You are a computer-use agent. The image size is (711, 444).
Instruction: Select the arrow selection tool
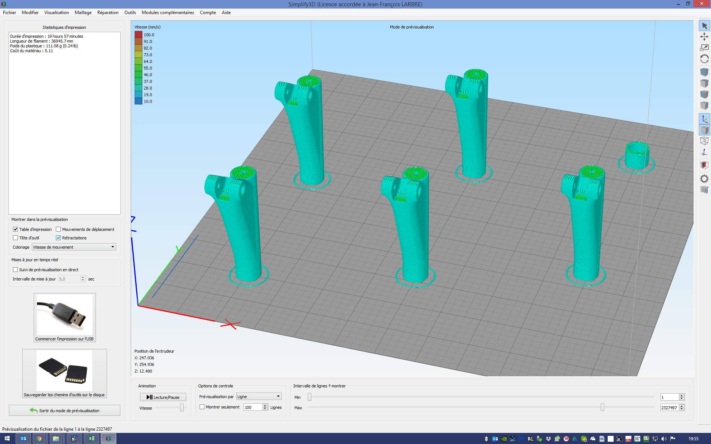704,26
